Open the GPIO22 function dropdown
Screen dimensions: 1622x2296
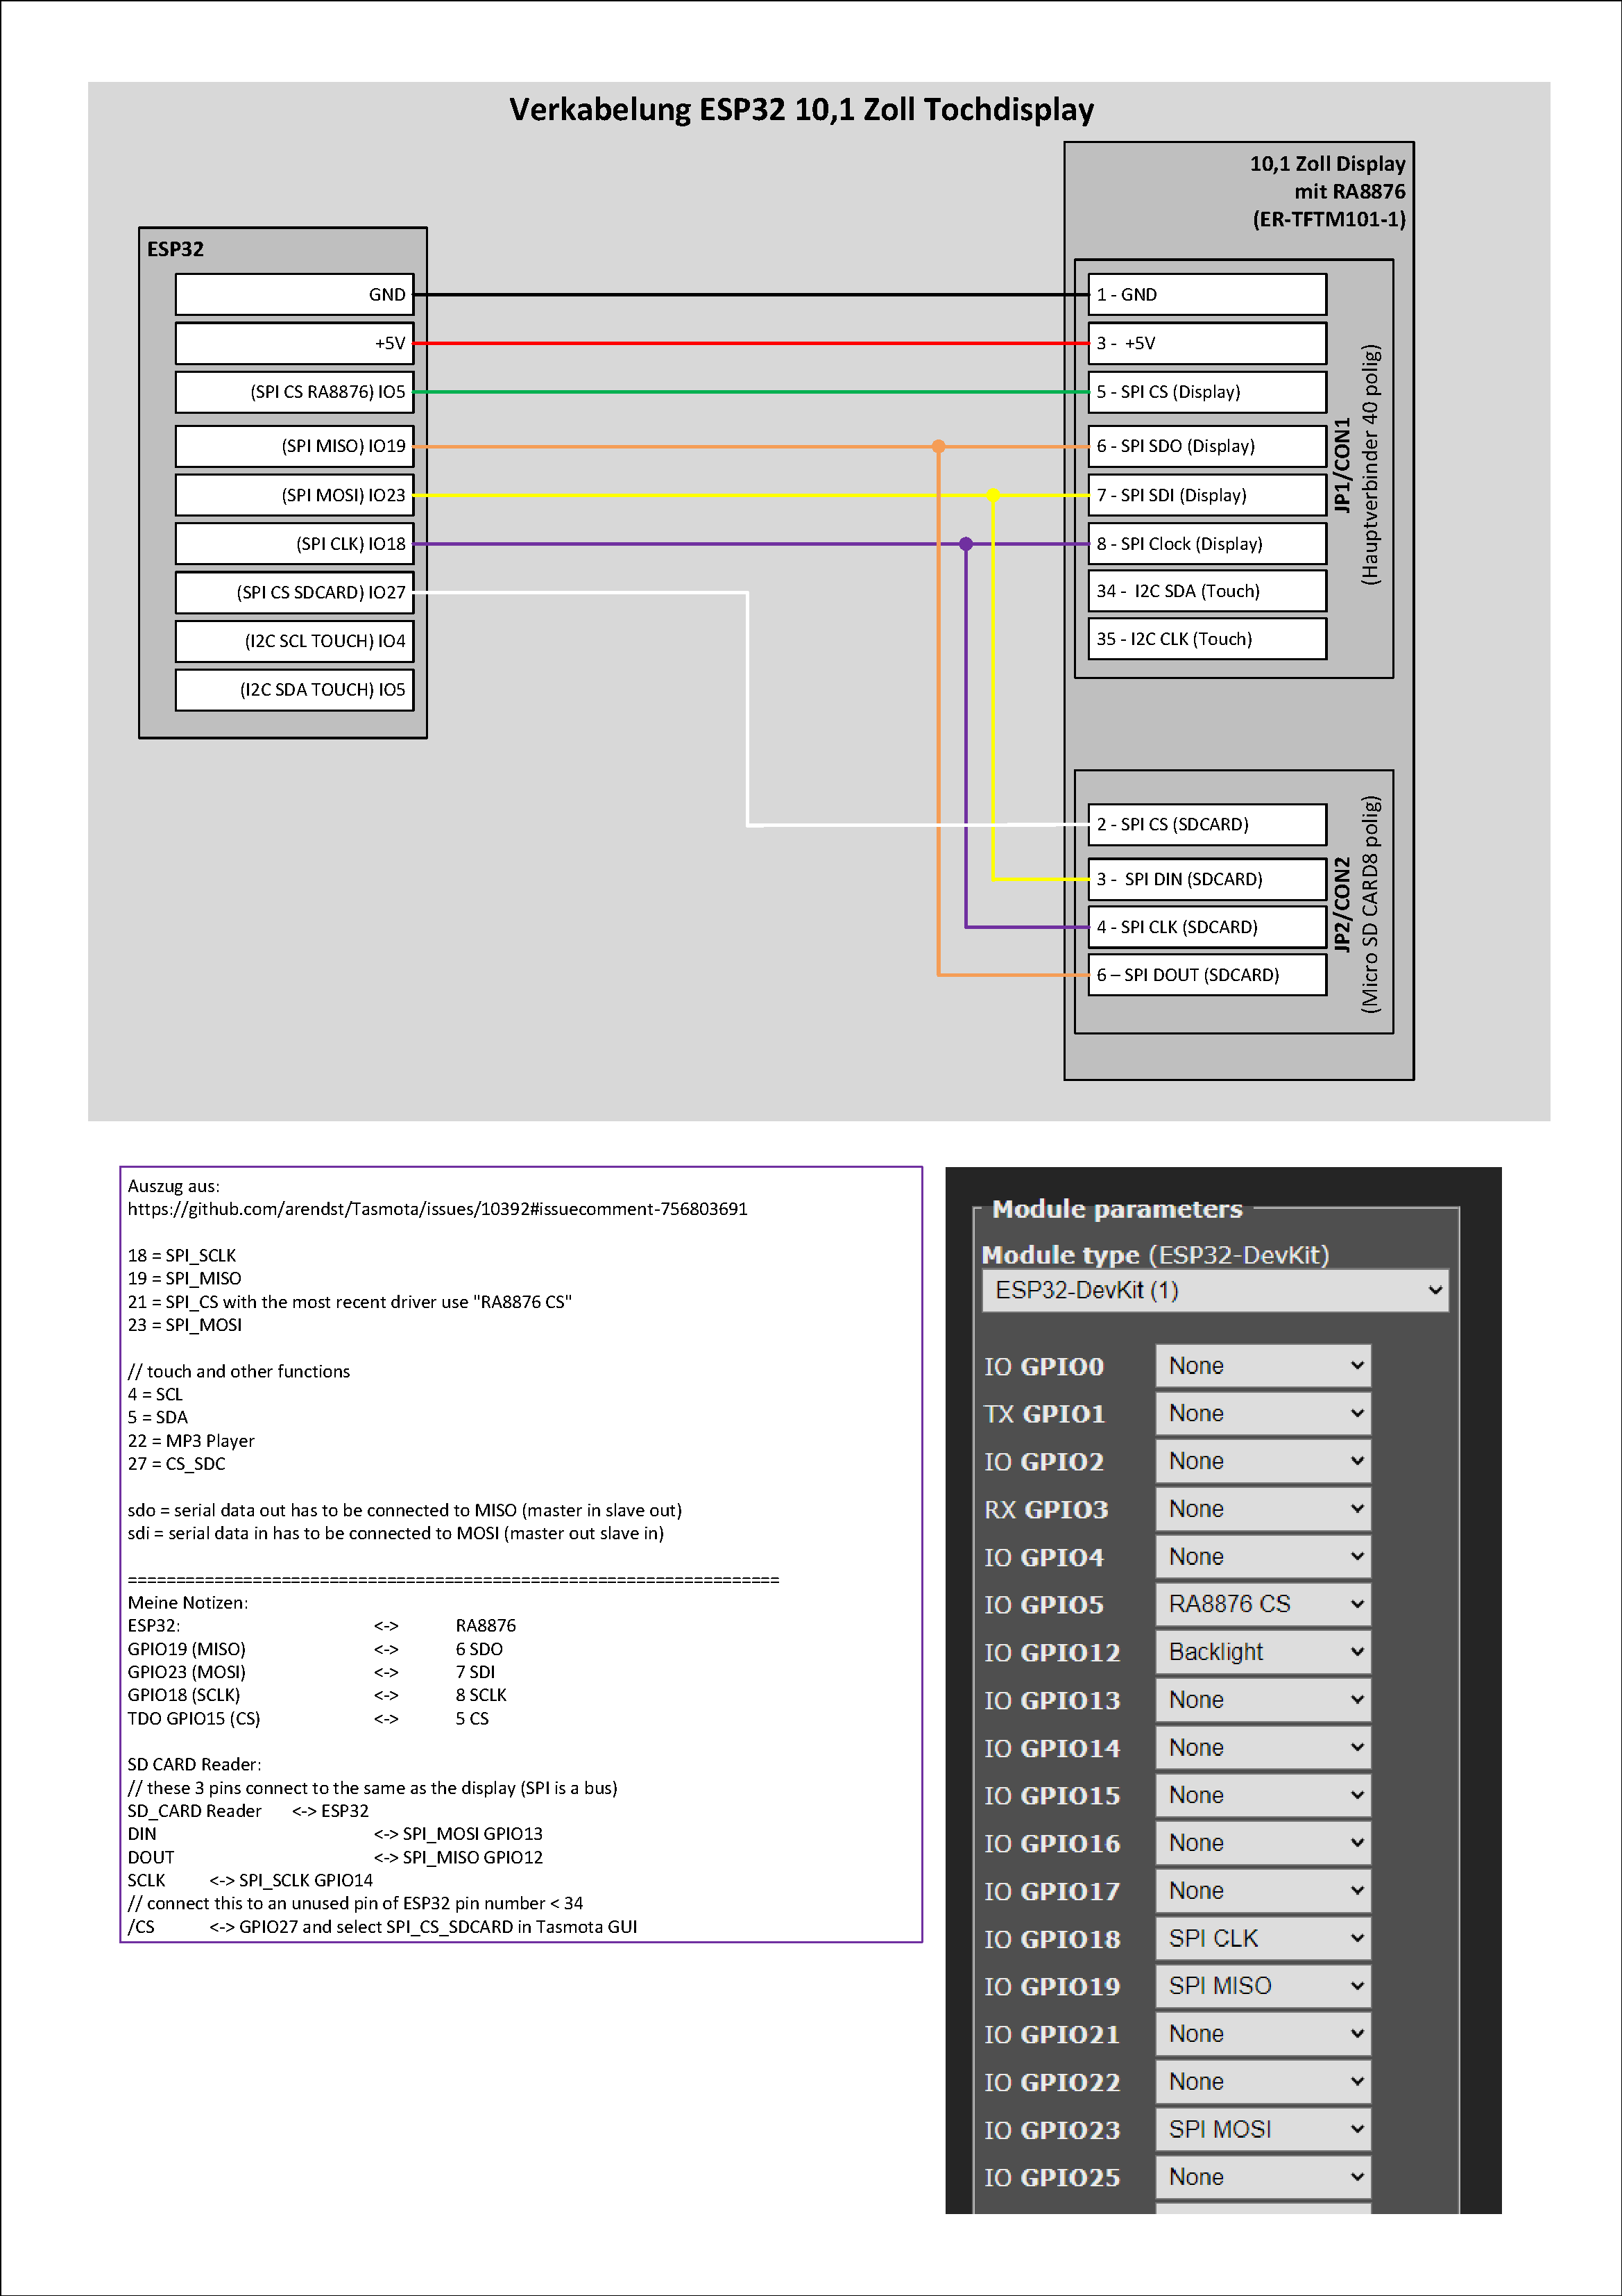pos(1263,2082)
